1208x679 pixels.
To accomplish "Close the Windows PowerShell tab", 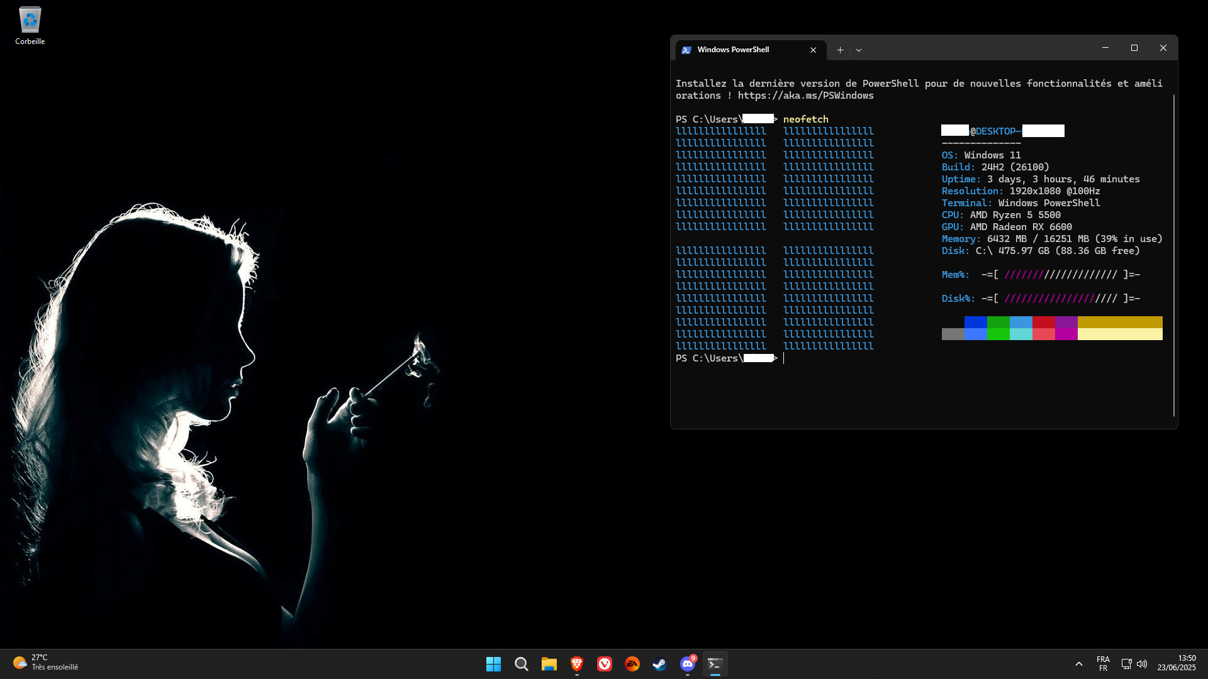I will 813,50.
